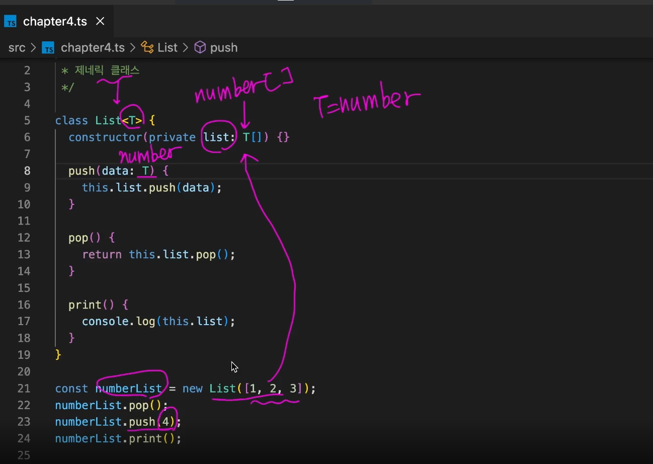Close the chapter4.ts tab
Screen dimensions: 653x464
(x=100, y=21)
